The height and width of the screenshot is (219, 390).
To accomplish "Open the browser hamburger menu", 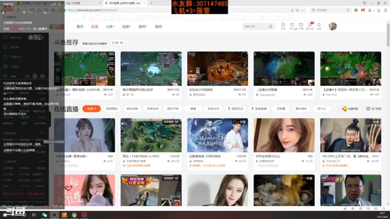I will tap(386, 10).
